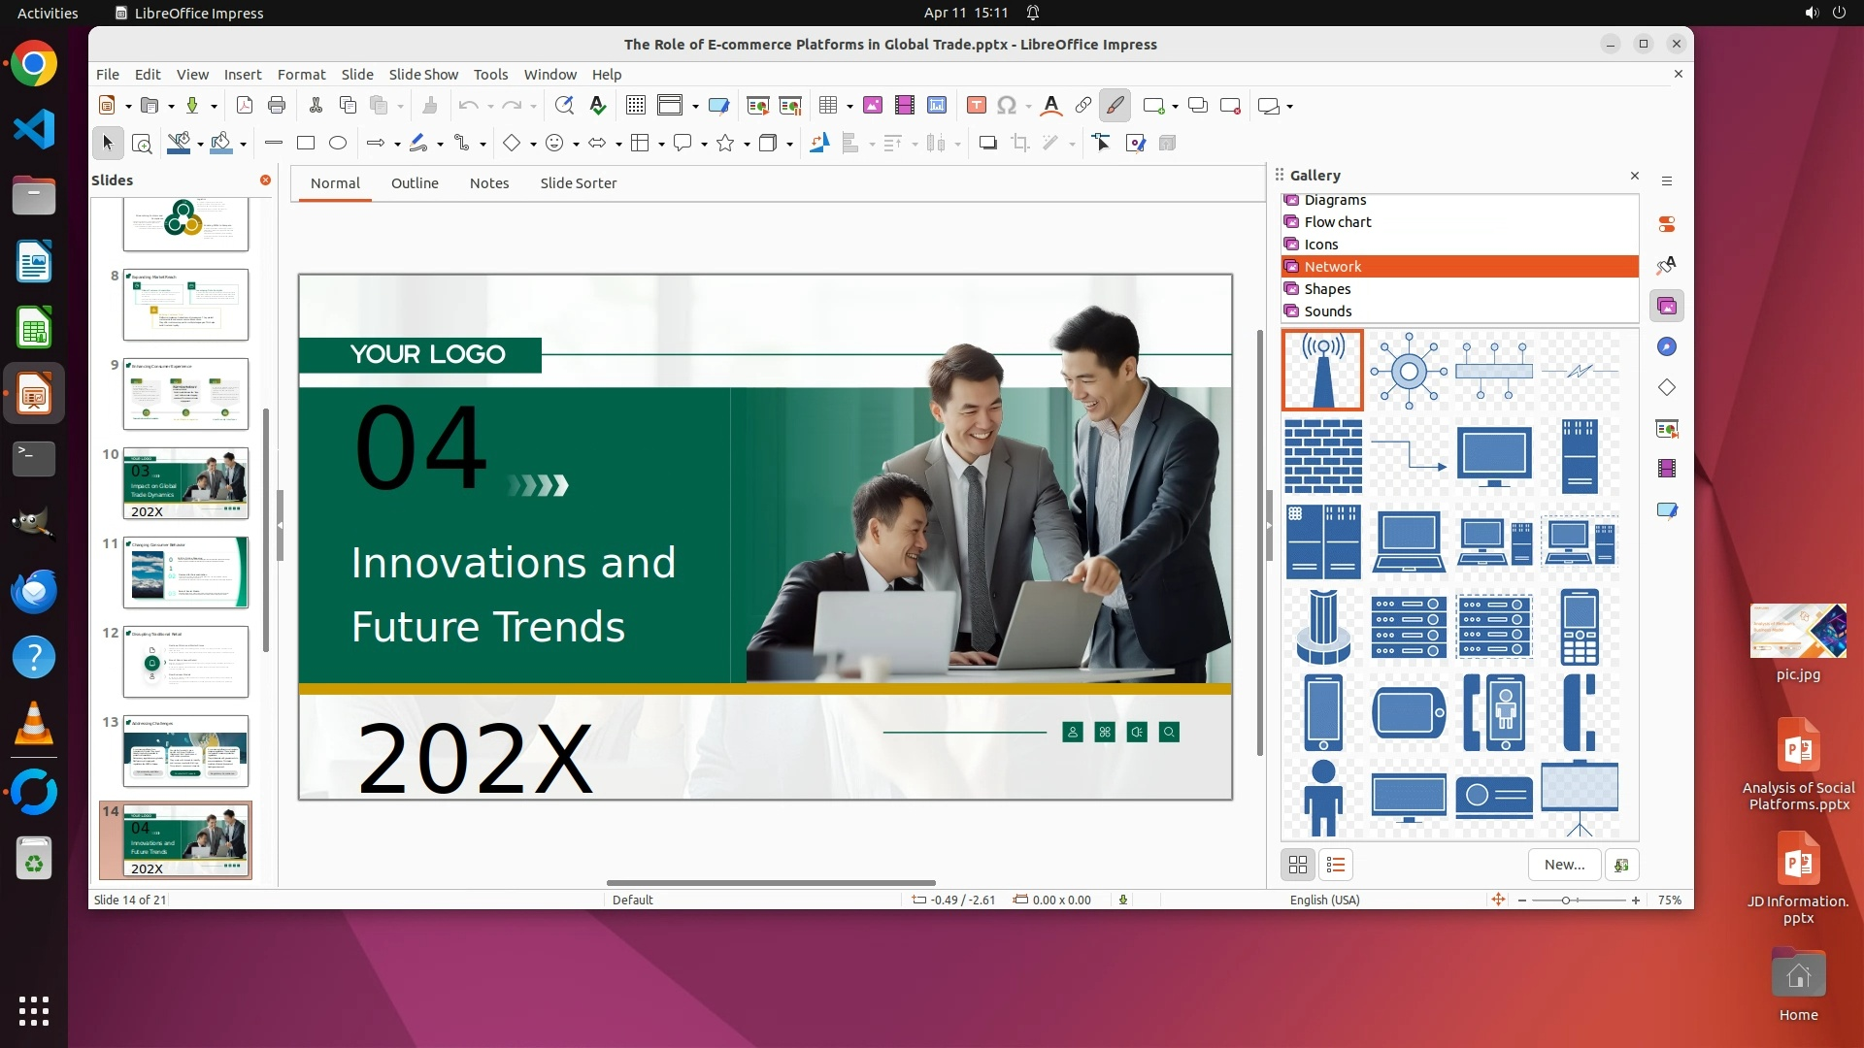This screenshot has width=1864, height=1048.
Task: Open the Navigator sidebar compass icon
Action: click(1667, 347)
